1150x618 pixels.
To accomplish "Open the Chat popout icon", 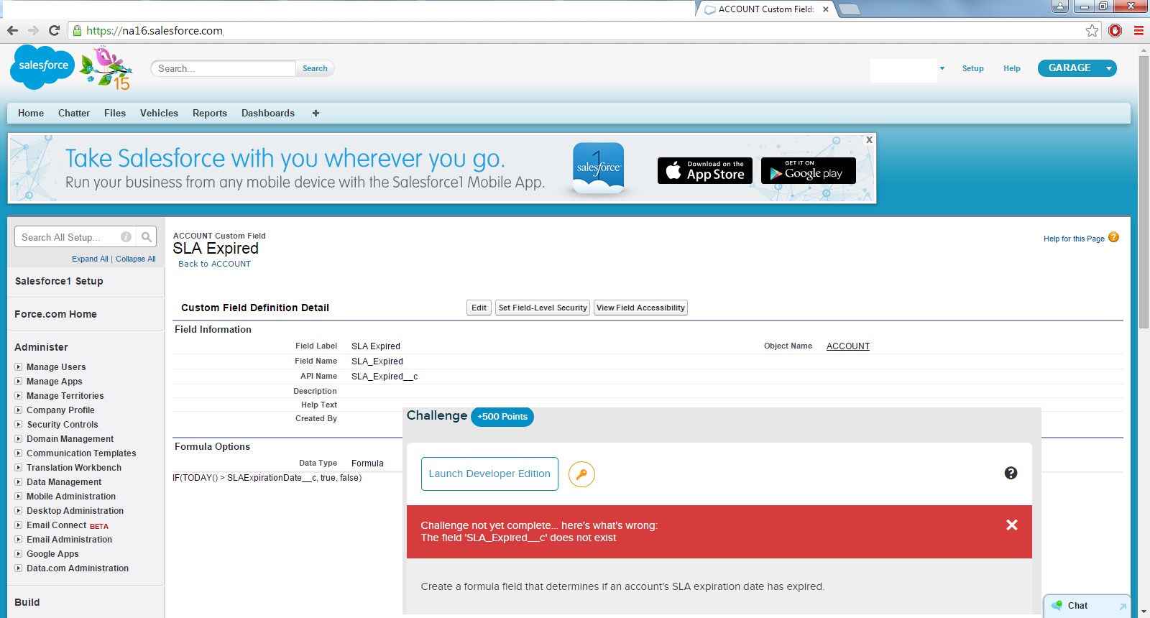I will [1122, 607].
